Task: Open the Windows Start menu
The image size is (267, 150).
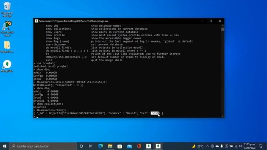Action: click(5, 146)
